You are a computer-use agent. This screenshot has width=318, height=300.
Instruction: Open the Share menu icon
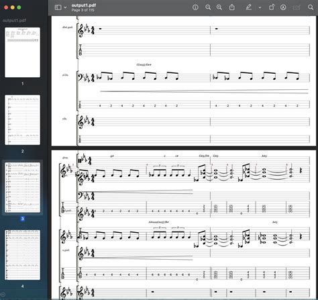pyautogui.click(x=232, y=7)
